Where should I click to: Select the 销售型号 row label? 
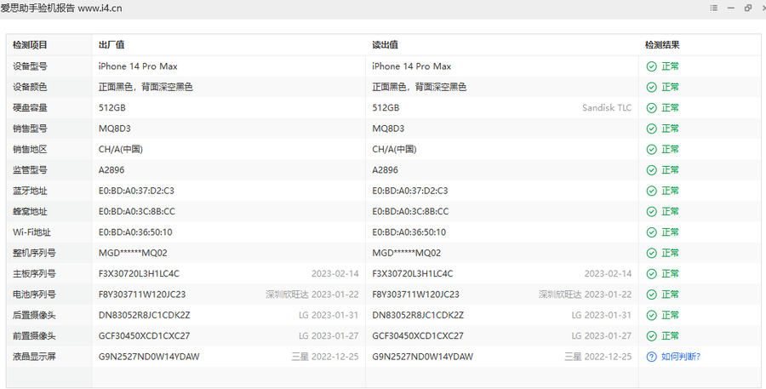(30, 129)
